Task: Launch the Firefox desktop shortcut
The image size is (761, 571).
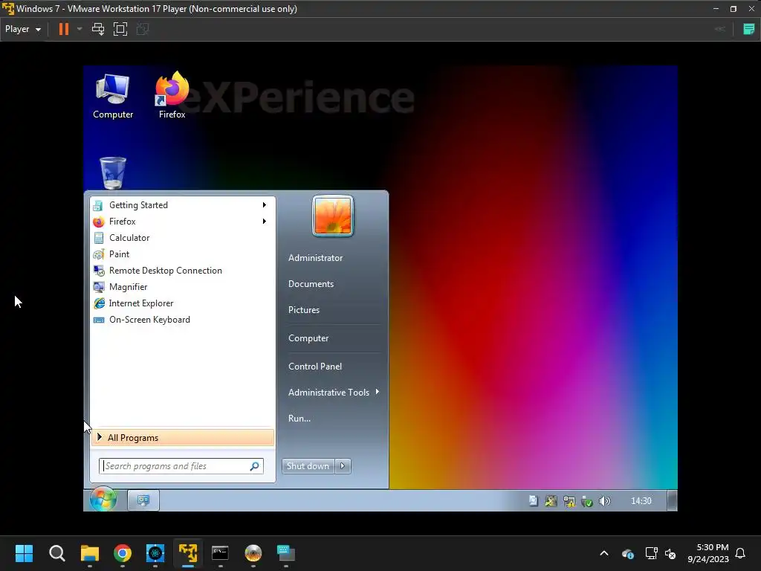Action: (172, 96)
